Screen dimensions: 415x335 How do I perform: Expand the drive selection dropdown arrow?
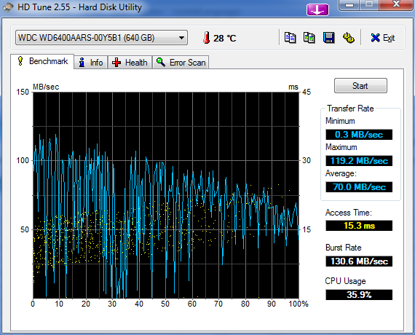181,38
